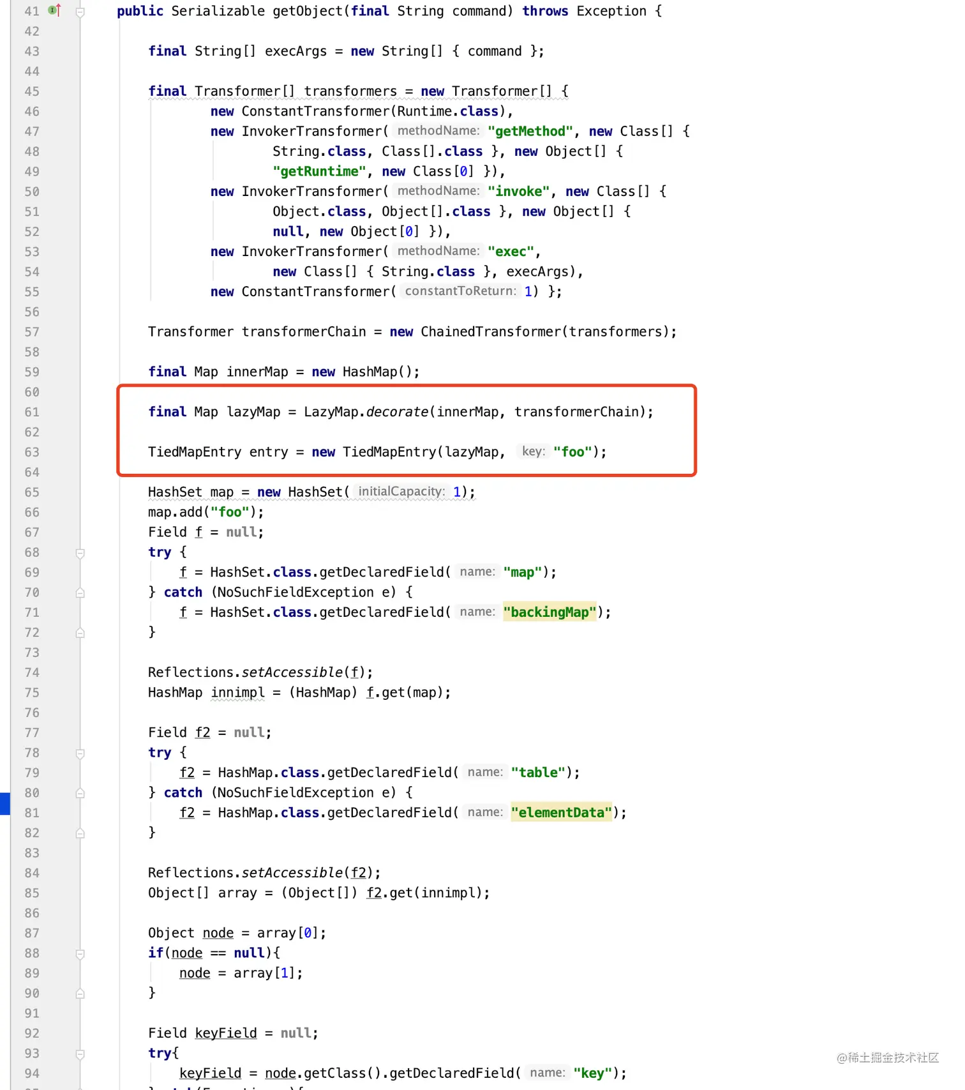Toggle the catch fold marker on line 80
Image resolution: width=965 pixels, height=1090 pixels.
coord(80,794)
